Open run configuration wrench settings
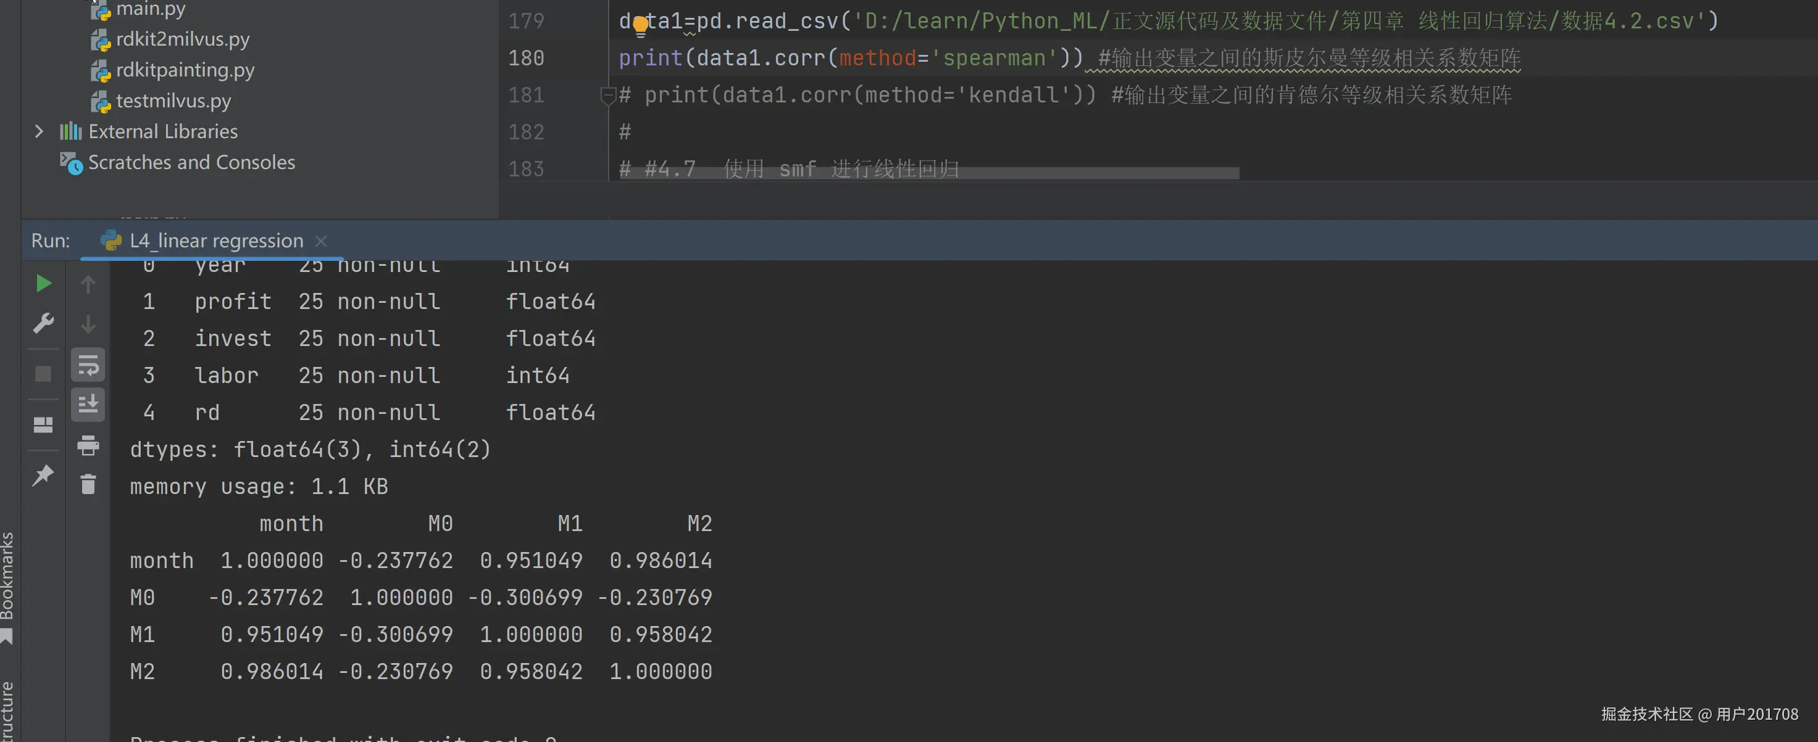The height and width of the screenshot is (742, 1818). click(x=43, y=324)
